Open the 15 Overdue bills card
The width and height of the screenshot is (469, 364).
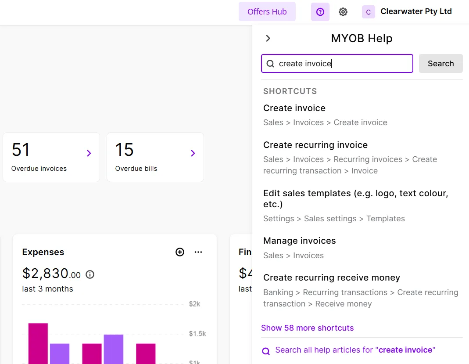click(155, 157)
